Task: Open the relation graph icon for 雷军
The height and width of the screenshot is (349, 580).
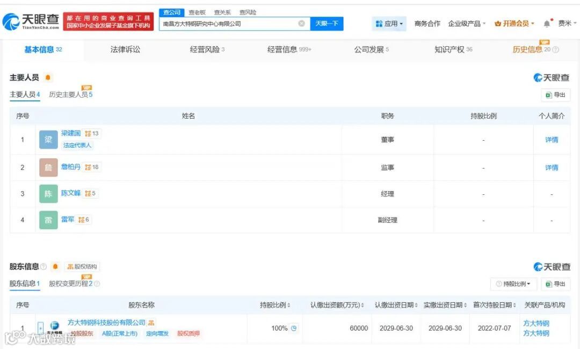Action: (82, 220)
